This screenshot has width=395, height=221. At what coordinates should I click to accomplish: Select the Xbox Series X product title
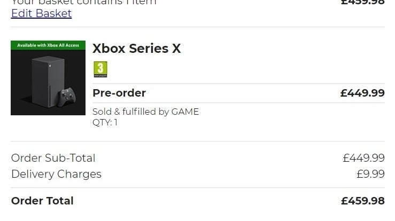(136, 49)
